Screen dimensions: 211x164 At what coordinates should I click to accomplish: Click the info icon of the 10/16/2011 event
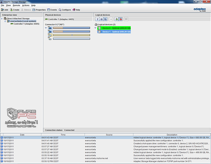2,161
